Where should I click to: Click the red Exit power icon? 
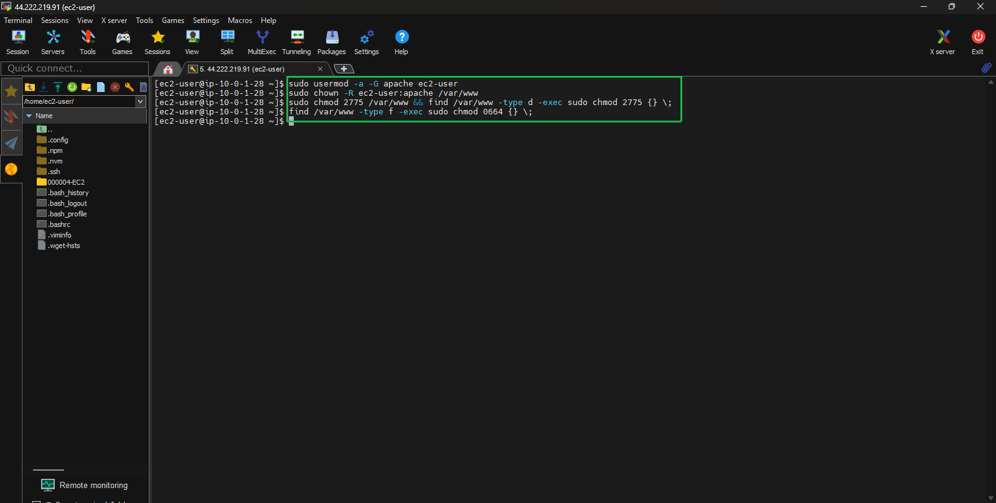pos(978,42)
